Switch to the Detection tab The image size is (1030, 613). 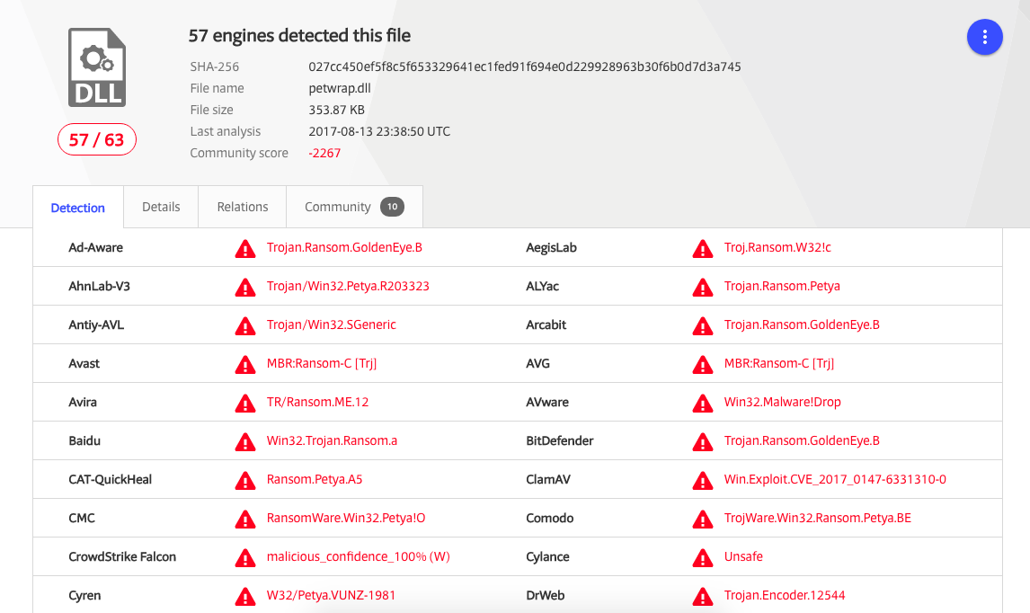pos(77,208)
